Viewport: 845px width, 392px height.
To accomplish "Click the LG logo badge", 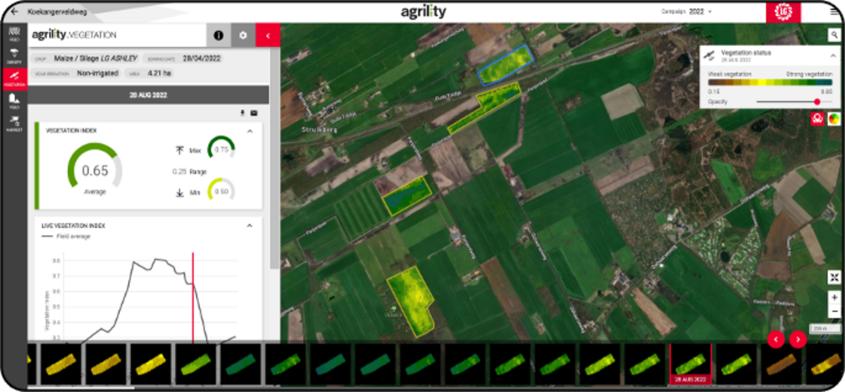I will (783, 12).
